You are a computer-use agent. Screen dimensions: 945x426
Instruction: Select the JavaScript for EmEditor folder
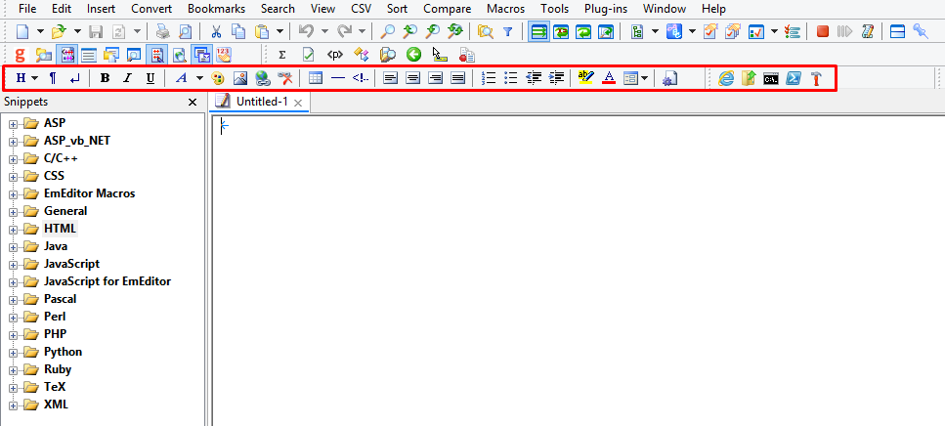click(x=107, y=281)
